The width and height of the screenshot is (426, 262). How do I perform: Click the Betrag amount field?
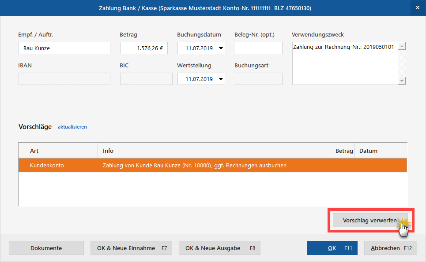click(143, 48)
